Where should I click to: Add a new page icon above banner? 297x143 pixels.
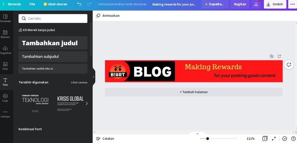point(280,56)
